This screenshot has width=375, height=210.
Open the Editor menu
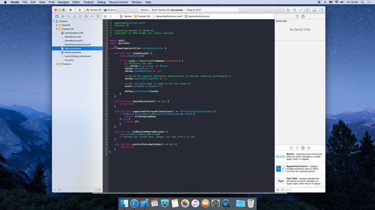click(x=76, y=2)
